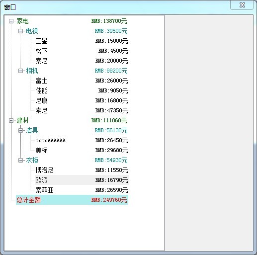Select the 美标 item

pyautogui.click(x=82, y=150)
